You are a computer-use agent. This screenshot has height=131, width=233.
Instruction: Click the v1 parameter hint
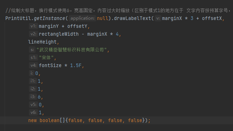click(x=33, y=26)
